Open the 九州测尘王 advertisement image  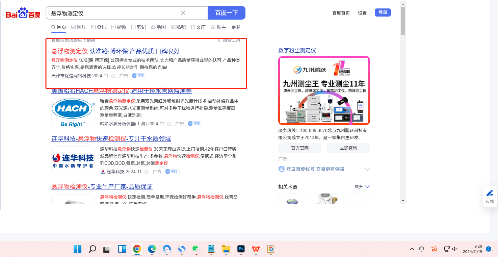[x=324, y=91]
